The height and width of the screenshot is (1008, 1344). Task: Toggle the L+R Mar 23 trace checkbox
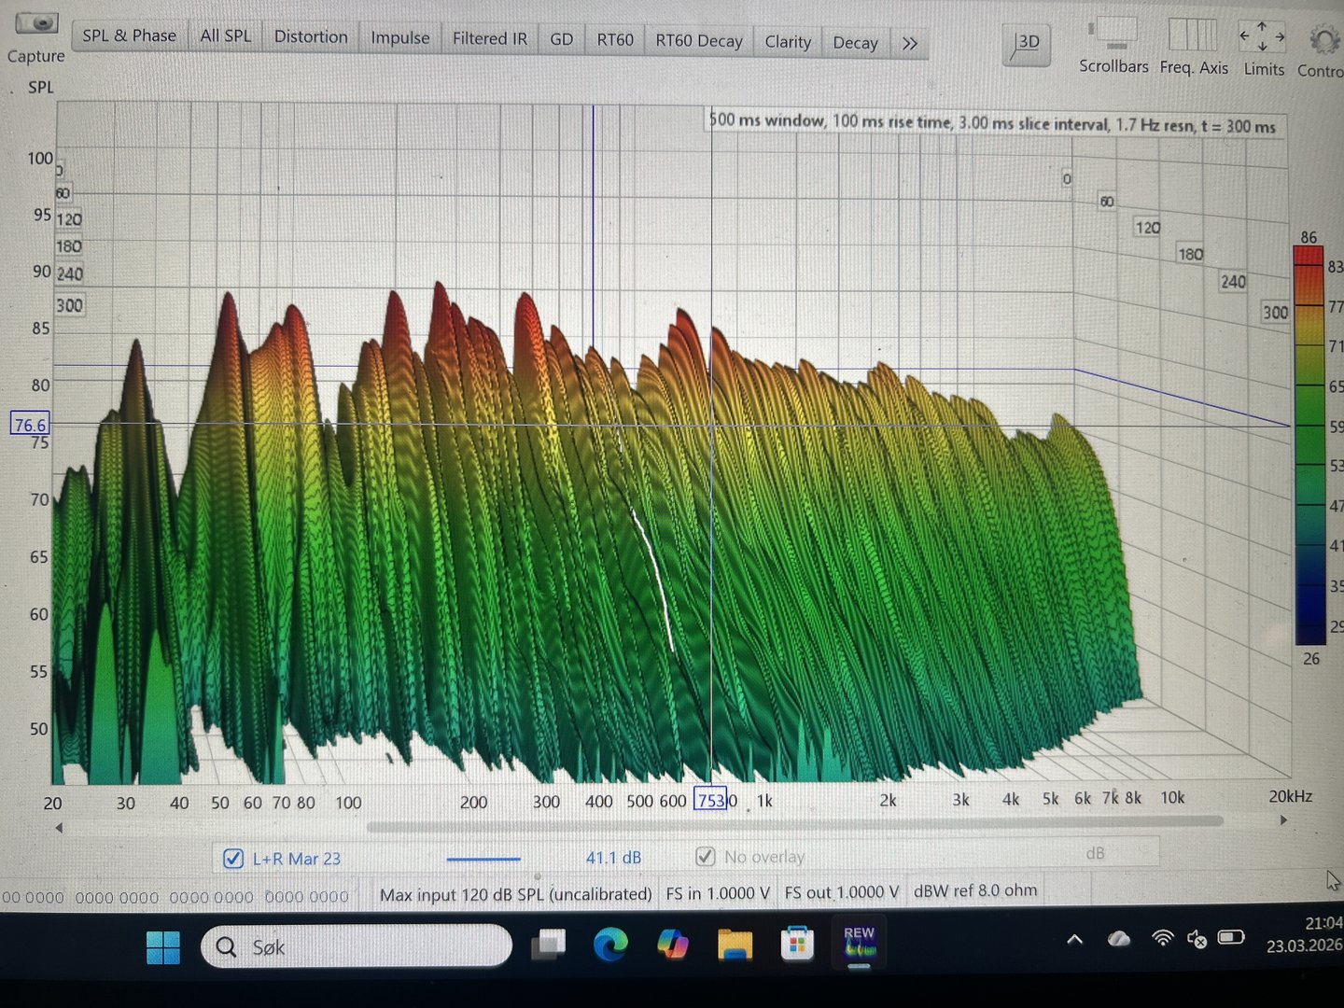[233, 859]
